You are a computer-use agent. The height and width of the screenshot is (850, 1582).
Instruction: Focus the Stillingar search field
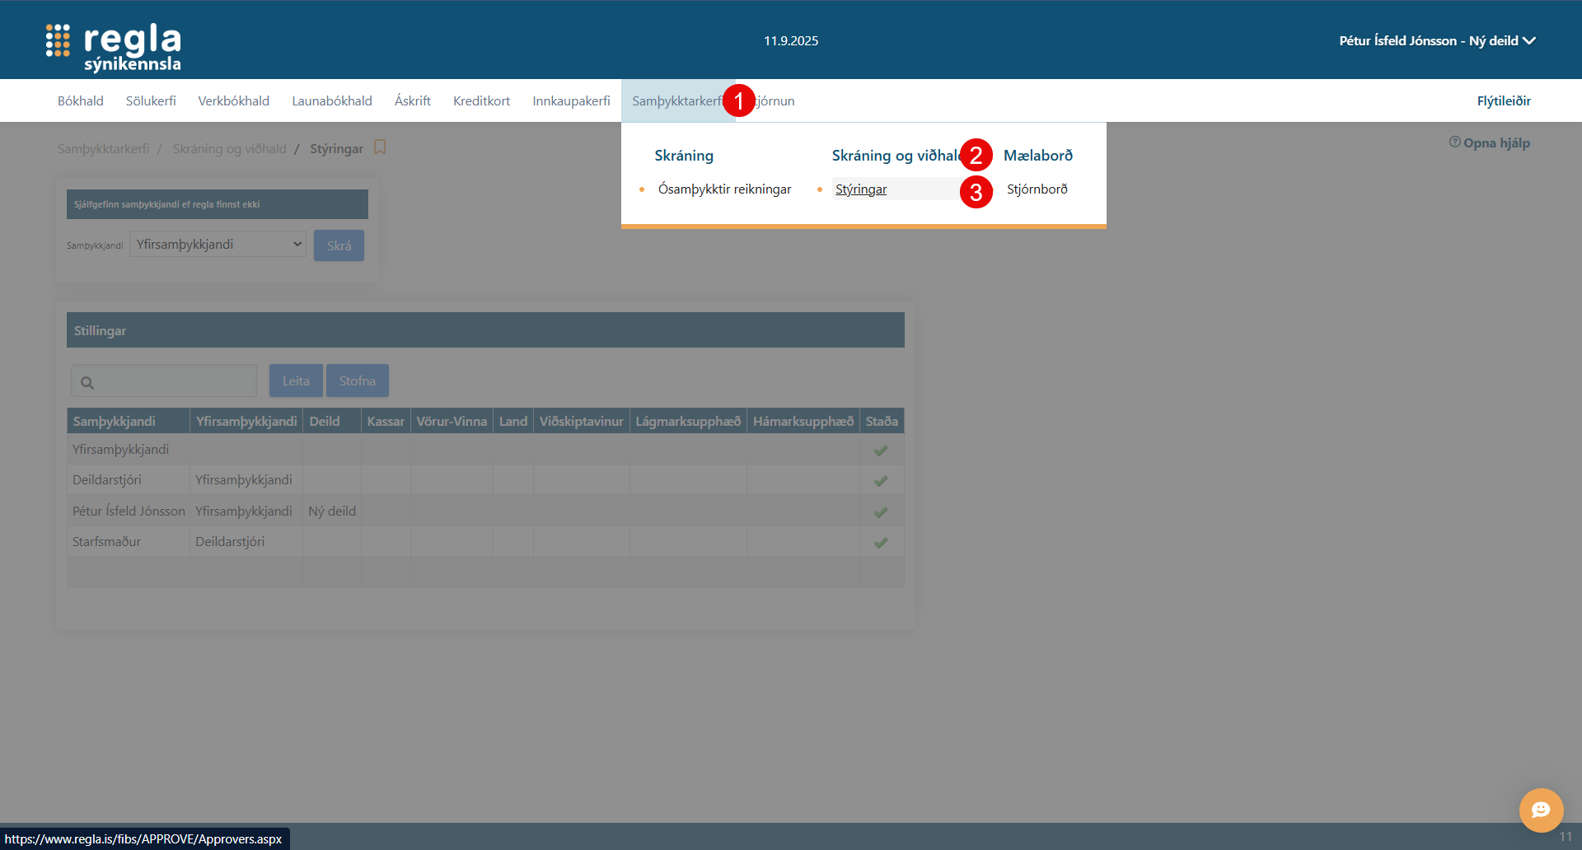click(x=175, y=381)
